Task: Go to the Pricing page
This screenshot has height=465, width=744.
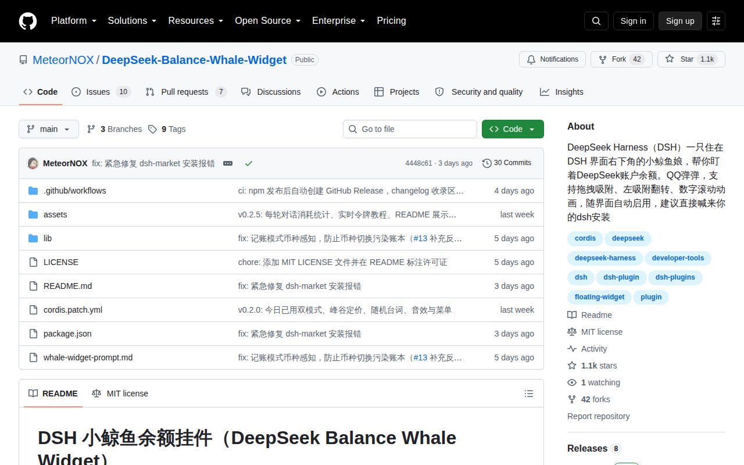Action: click(391, 20)
